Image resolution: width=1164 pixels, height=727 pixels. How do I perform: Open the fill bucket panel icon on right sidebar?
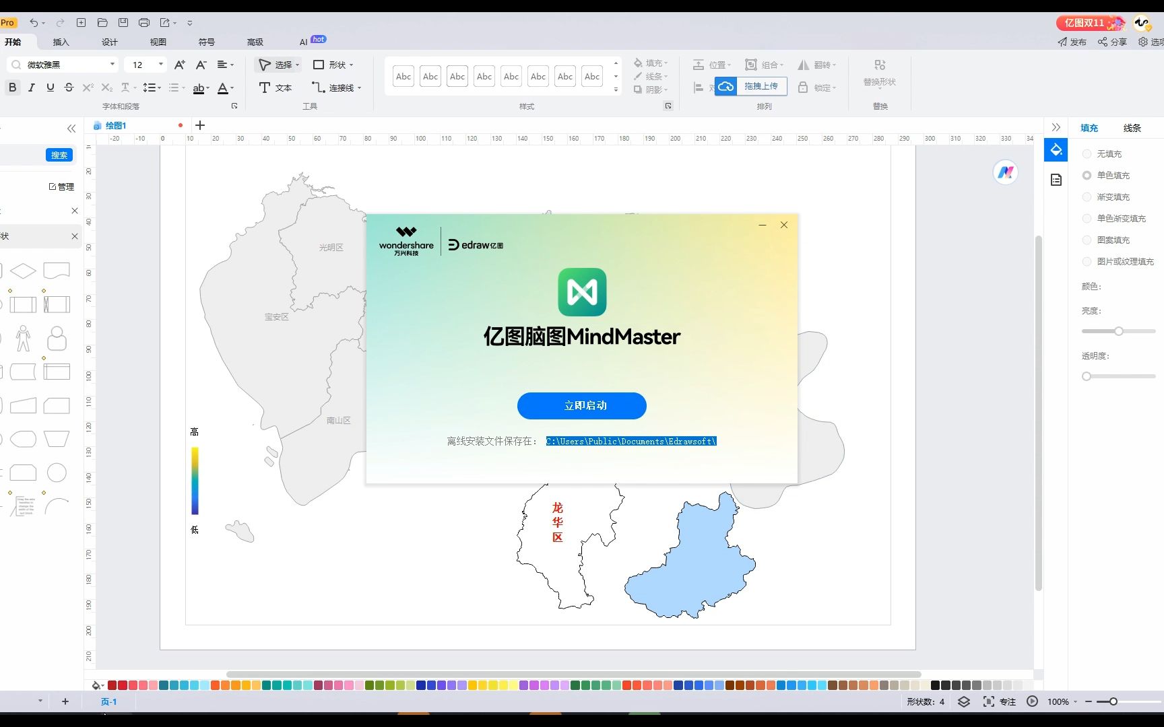pos(1056,149)
